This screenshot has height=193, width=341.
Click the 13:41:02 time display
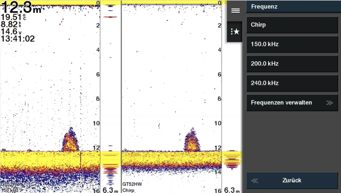(x=18, y=39)
